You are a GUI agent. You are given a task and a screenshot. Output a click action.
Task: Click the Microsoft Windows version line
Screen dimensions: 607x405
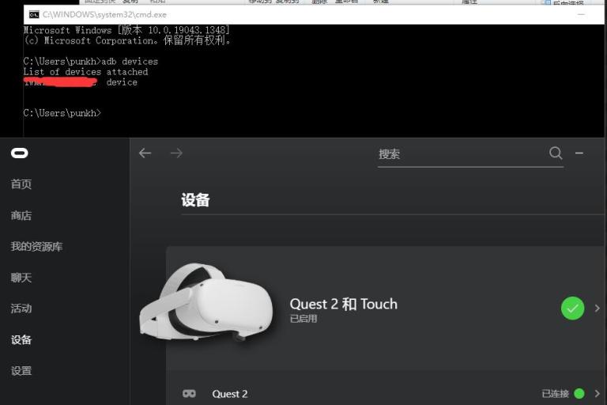pyautogui.click(x=126, y=30)
